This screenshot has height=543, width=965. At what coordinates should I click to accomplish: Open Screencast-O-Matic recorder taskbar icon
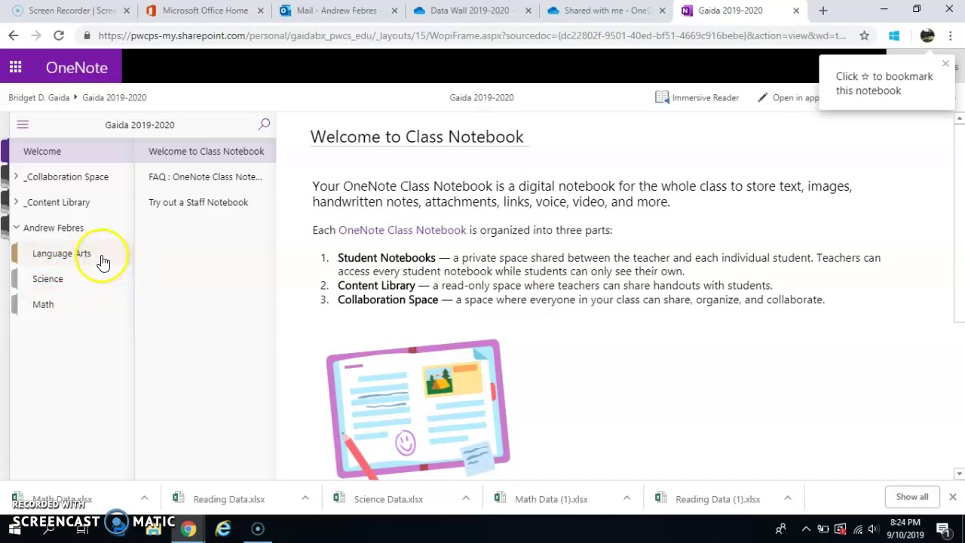click(258, 529)
